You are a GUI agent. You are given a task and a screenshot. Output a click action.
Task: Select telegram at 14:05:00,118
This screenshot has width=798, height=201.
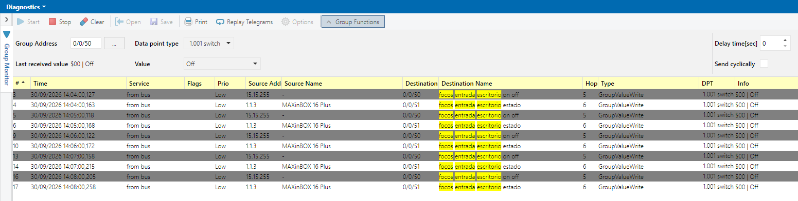click(405, 115)
